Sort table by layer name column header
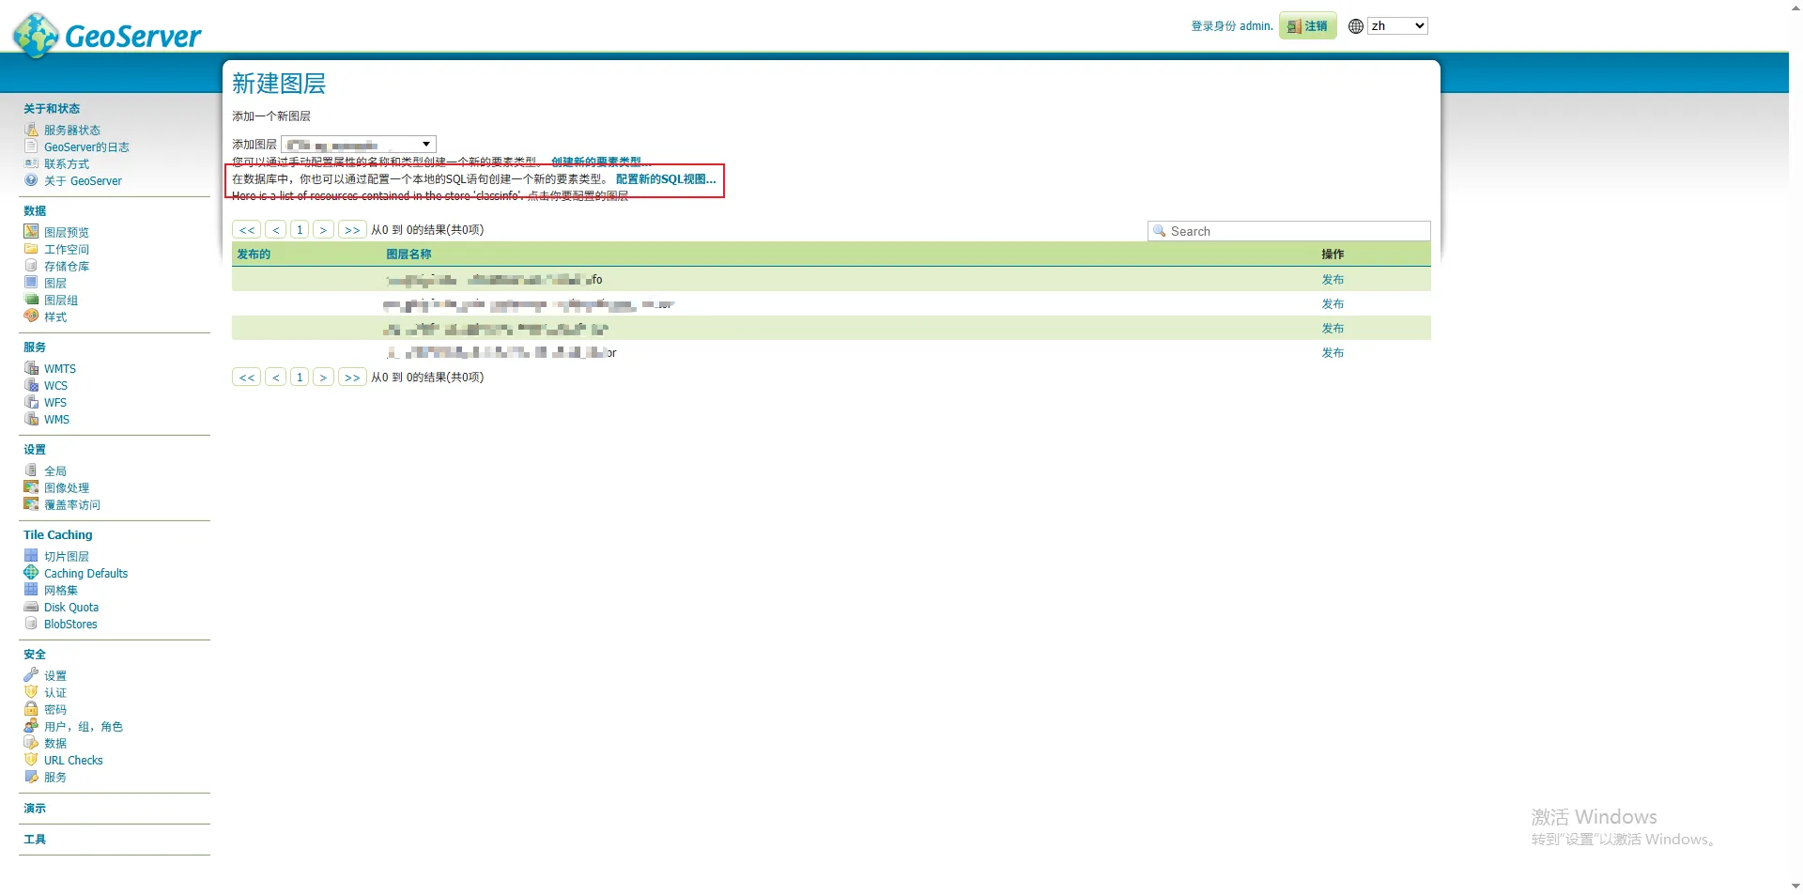This screenshot has width=1803, height=895. (x=408, y=255)
